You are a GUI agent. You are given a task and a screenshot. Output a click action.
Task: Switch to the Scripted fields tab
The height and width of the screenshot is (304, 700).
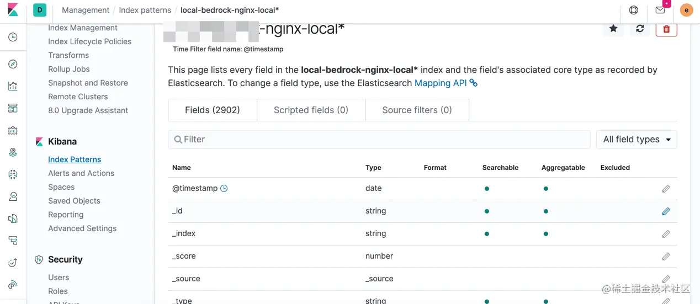tap(311, 110)
